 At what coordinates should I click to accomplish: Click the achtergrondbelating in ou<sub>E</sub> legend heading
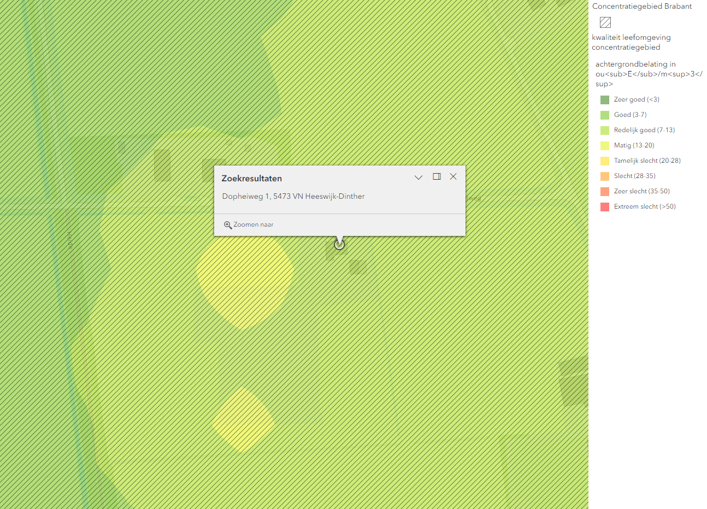[649, 74]
